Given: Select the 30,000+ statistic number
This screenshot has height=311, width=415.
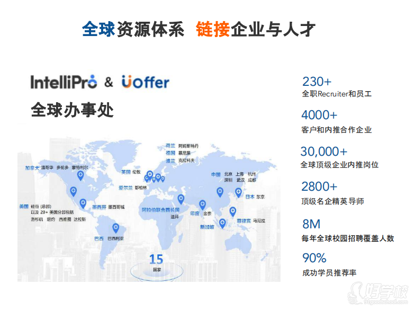Looking at the screenshot, I should click(x=324, y=152).
